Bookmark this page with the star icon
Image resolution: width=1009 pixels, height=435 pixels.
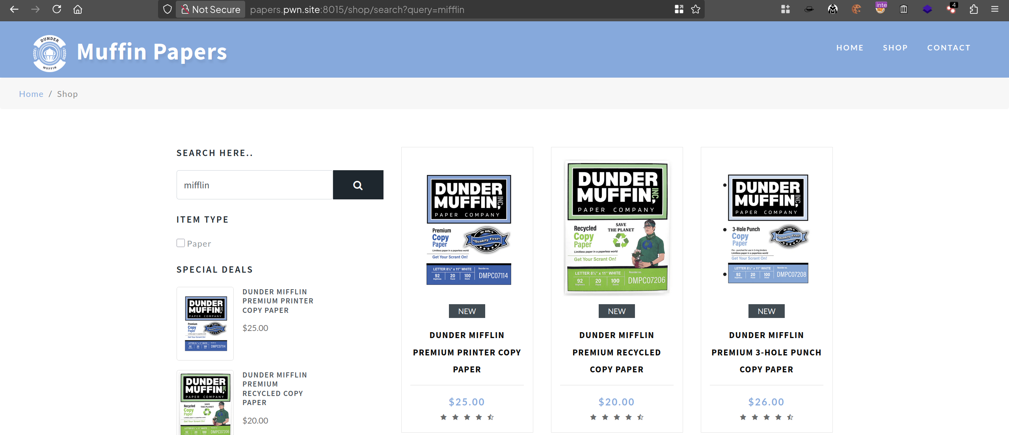696,9
